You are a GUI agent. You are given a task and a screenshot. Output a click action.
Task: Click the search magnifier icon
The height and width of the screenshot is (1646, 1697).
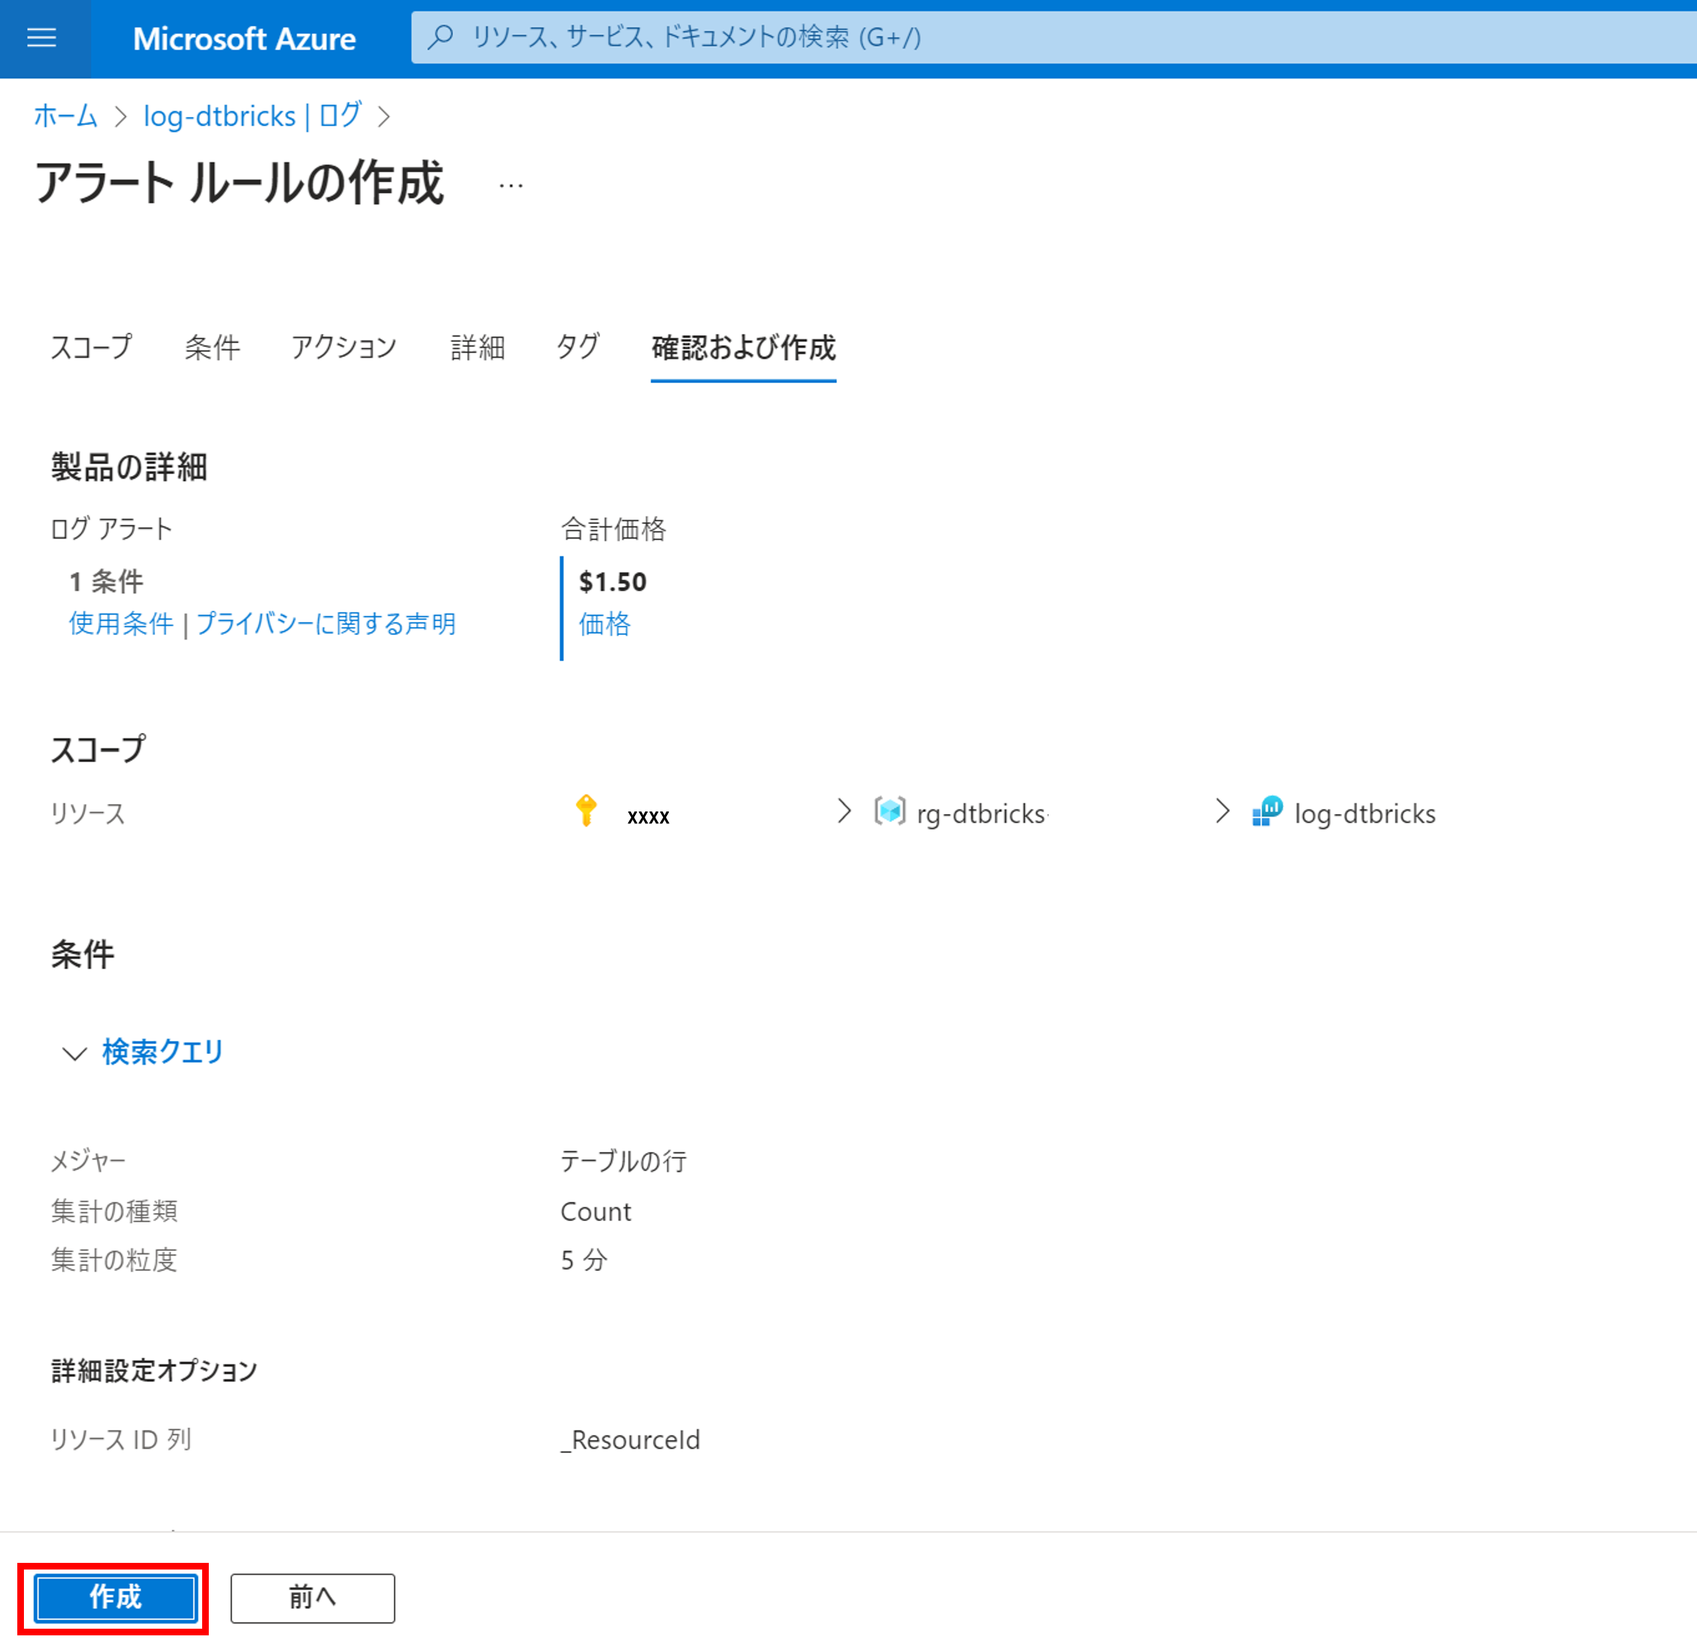coord(441,37)
